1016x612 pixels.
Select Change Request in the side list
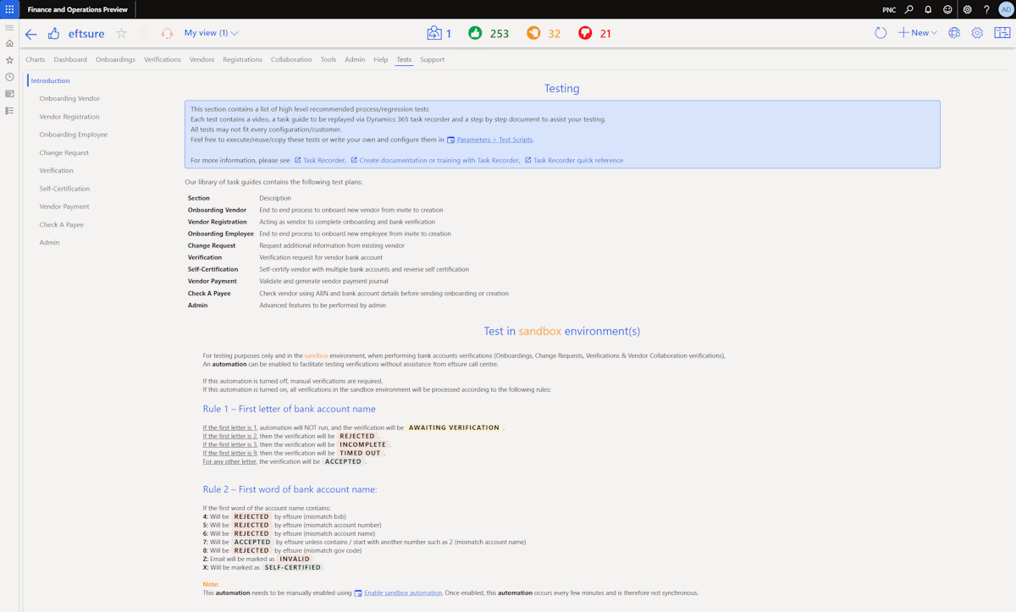pos(64,153)
